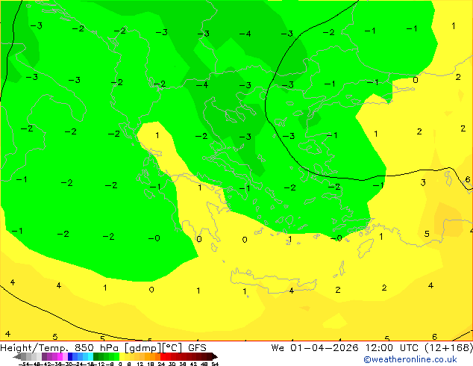Image resolution: width=473 pixels, height=366 pixels.
Task: Open the weatheronline.co.uk copyright link
Action: tap(410, 359)
